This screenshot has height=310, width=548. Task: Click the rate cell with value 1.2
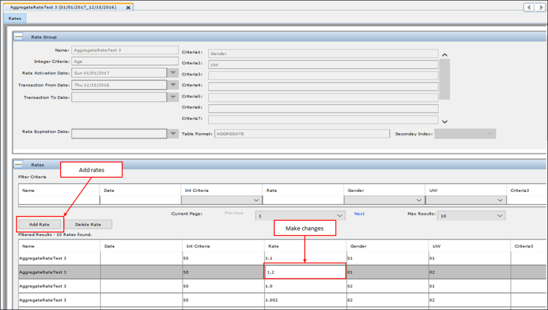[305, 272]
